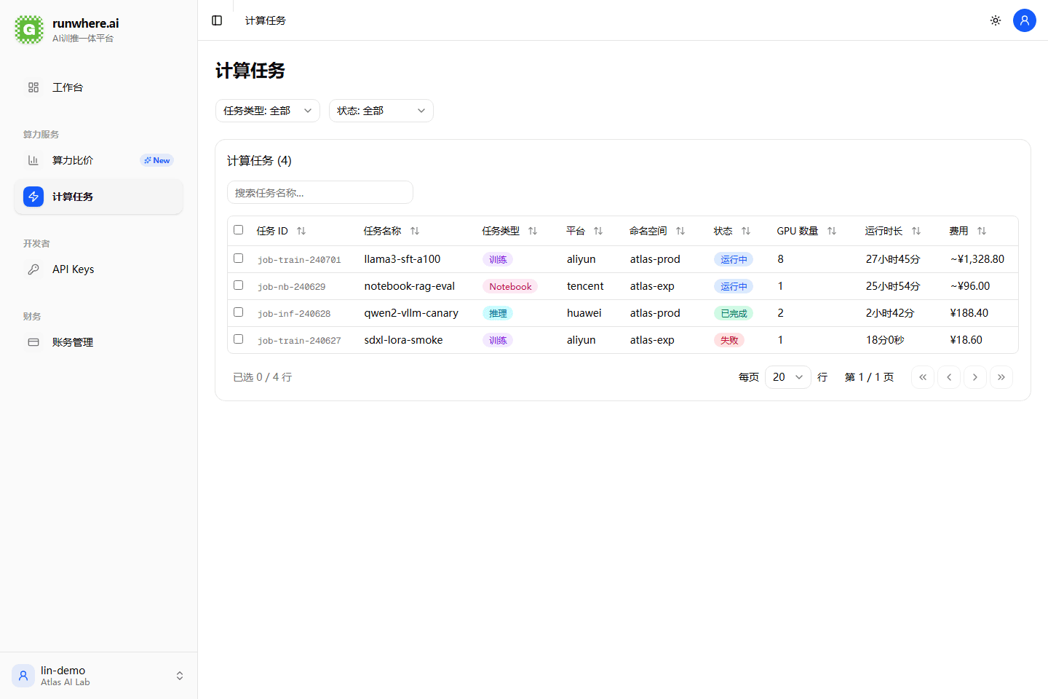Sort by 任务名称 column arrows
Viewport: 1048px width, 699px height.
pos(415,231)
